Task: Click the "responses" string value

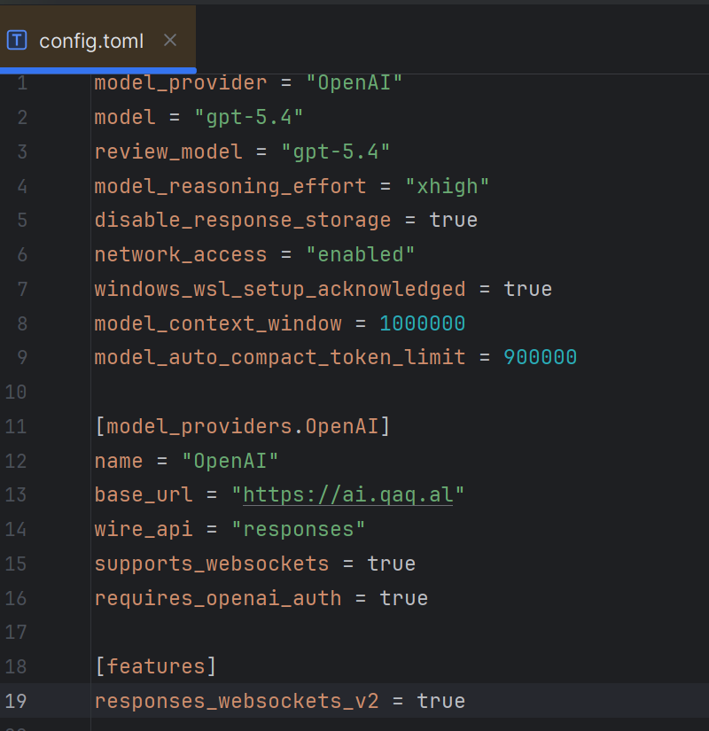Action: (x=299, y=530)
